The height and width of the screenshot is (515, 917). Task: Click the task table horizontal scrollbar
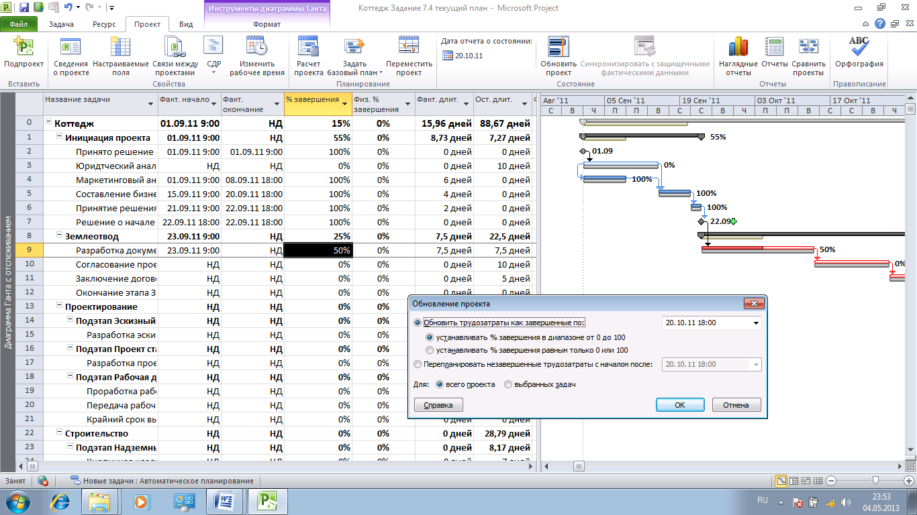(x=277, y=465)
